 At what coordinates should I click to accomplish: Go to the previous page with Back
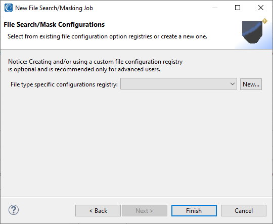98,211
